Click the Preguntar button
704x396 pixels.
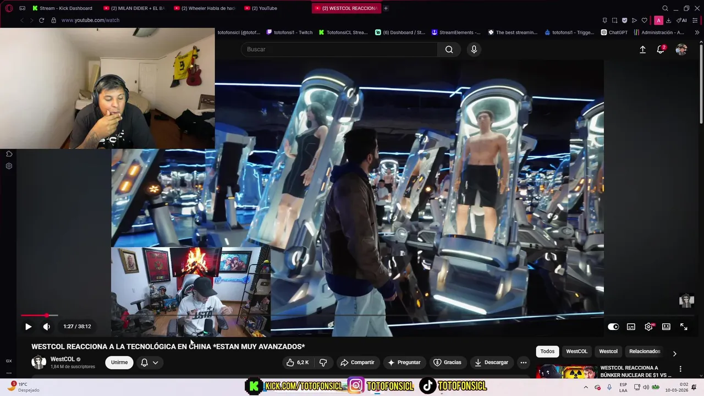click(404, 362)
